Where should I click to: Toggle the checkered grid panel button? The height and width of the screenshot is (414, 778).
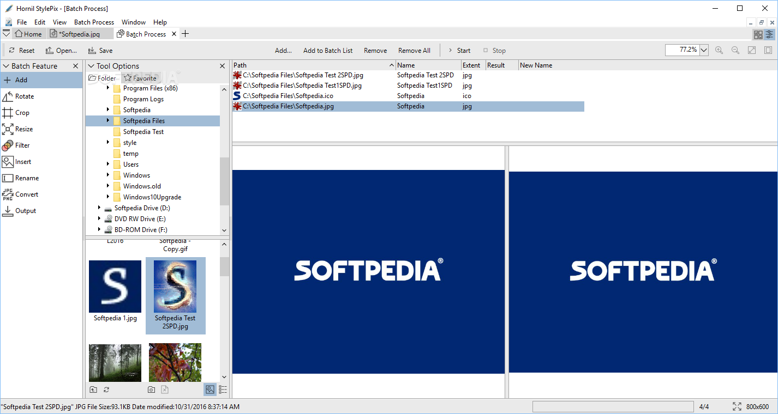758,35
